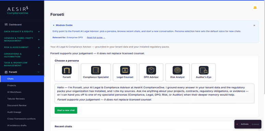The image size is (265, 131).
Task: Expand Vendor & Third-Party Management section
Action: click(39, 39)
